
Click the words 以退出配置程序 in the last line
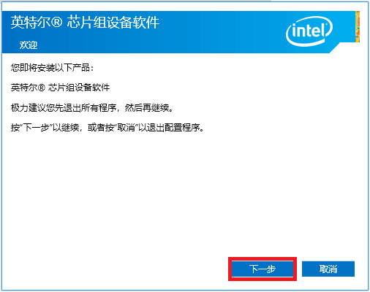coord(170,127)
